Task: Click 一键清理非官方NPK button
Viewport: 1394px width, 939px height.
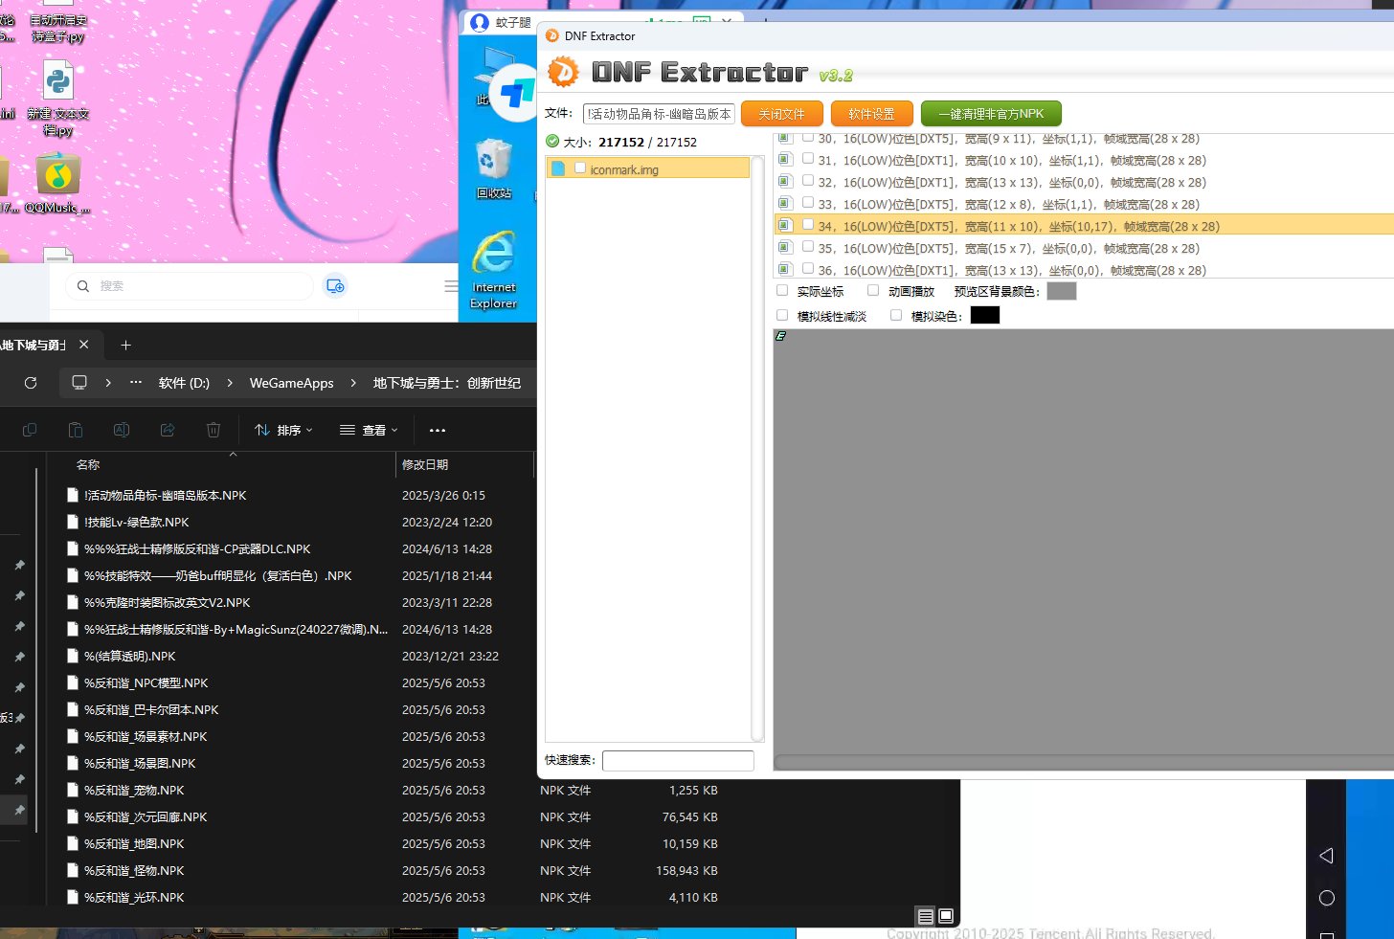Action: tap(992, 114)
